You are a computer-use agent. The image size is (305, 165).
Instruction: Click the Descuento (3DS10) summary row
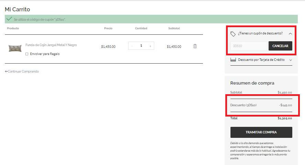(261, 105)
